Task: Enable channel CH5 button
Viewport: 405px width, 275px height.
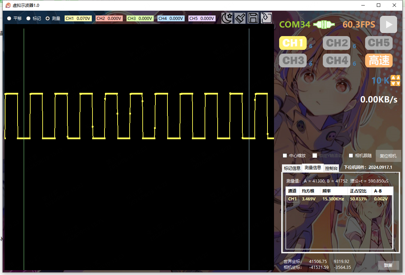Action: pos(379,43)
